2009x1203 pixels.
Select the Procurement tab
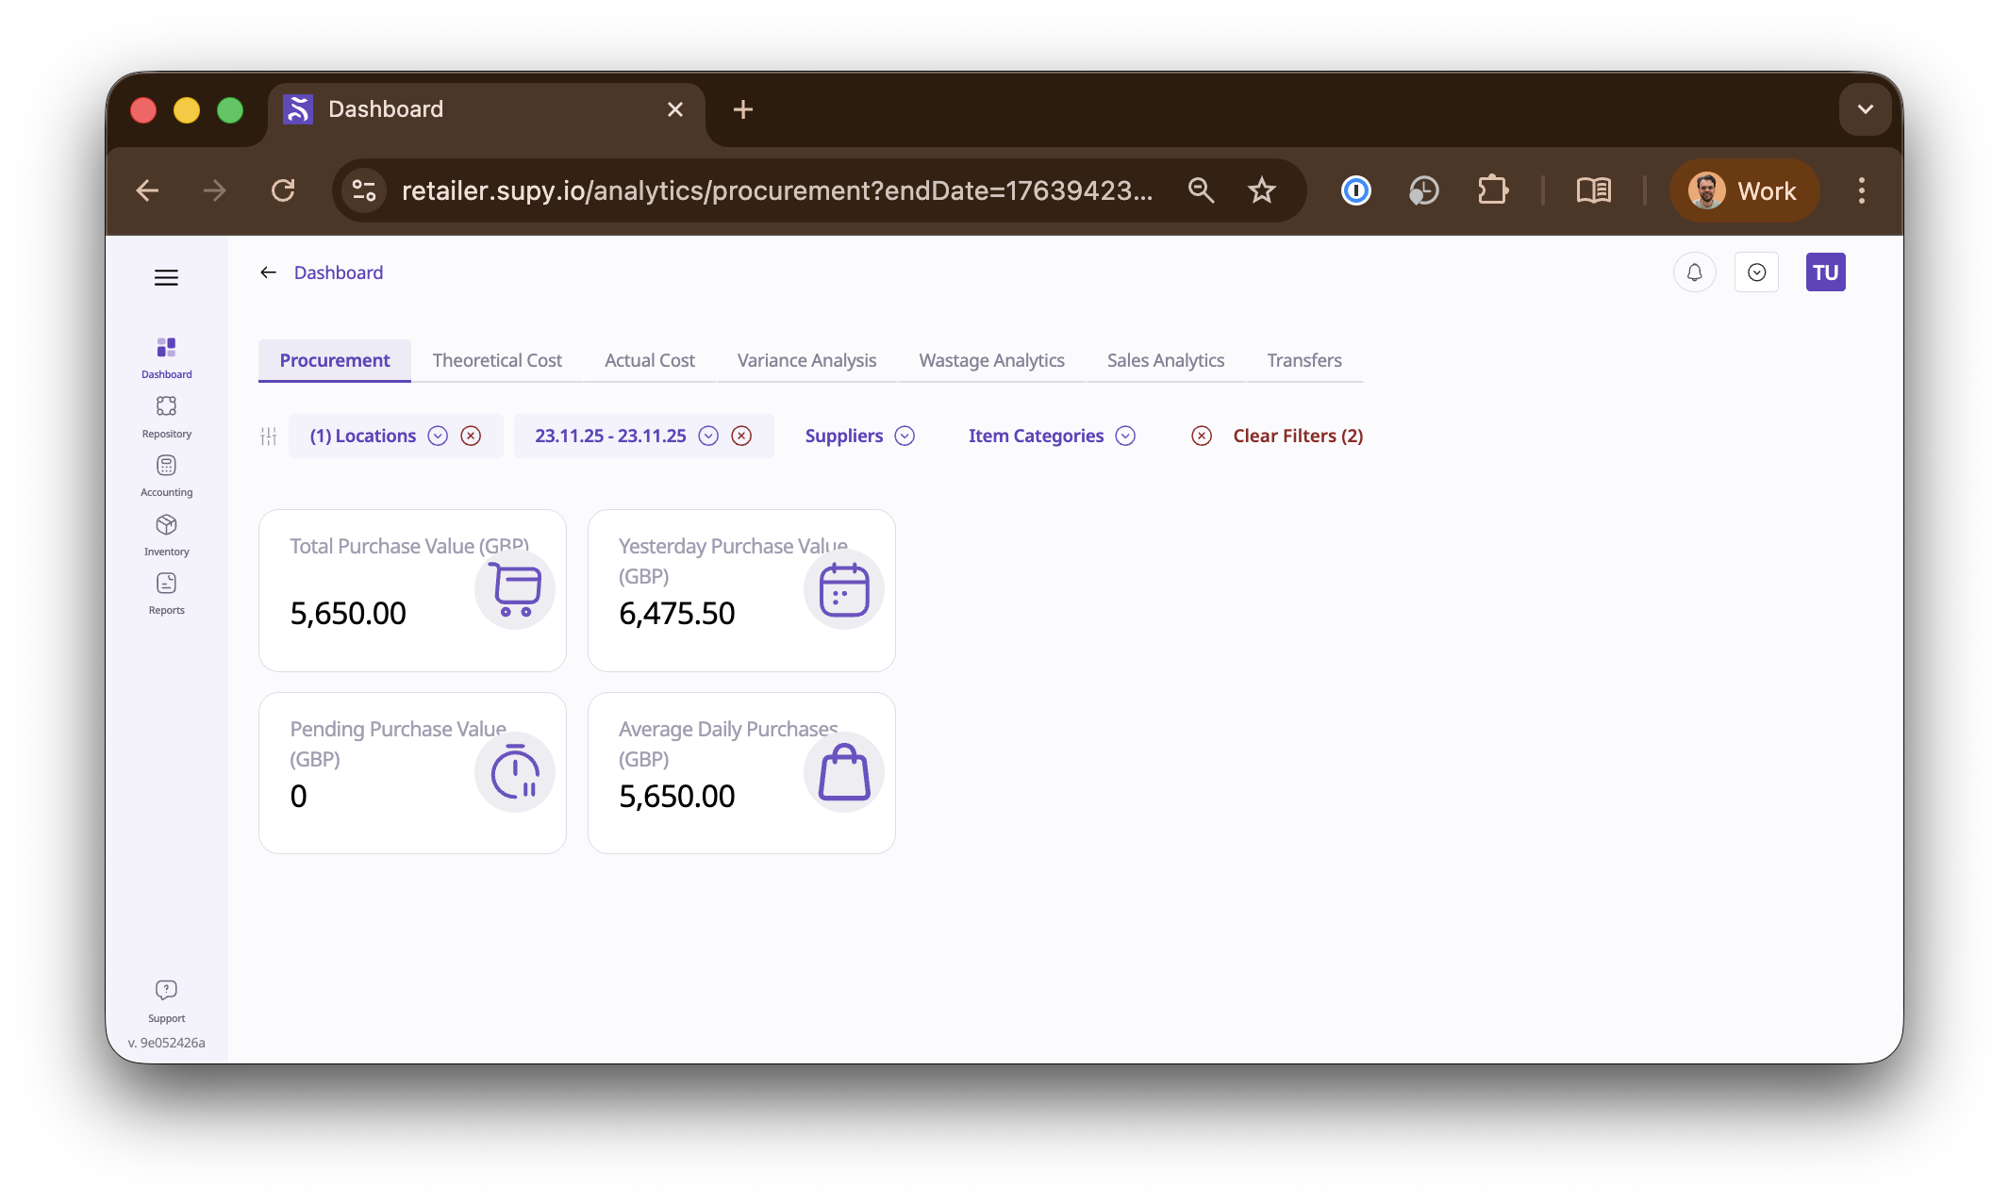tap(334, 360)
